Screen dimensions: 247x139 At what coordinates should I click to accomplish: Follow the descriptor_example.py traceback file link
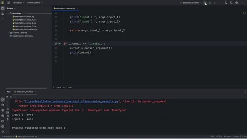[71, 101]
